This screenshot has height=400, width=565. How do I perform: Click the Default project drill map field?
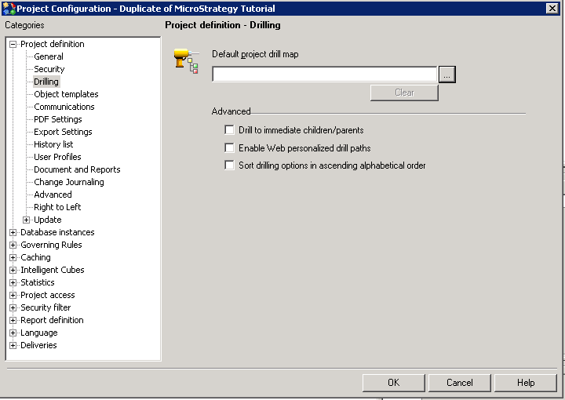(324, 75)
